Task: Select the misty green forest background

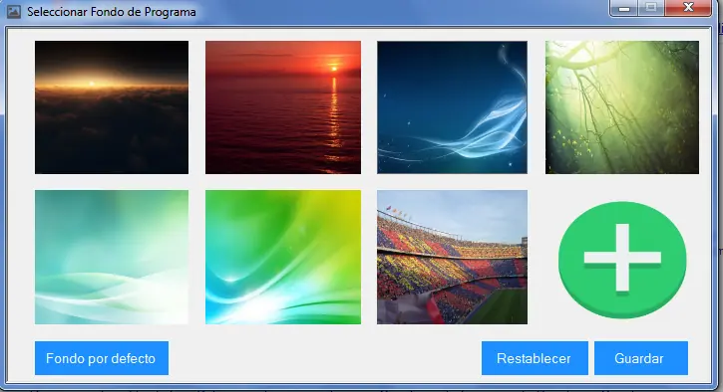Action: pos(622,107)
